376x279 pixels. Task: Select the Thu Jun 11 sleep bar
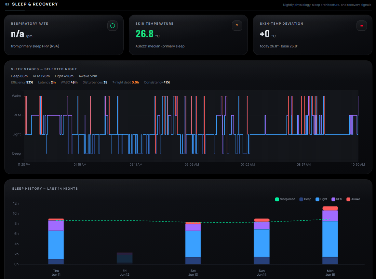click(x=56, y=241)
